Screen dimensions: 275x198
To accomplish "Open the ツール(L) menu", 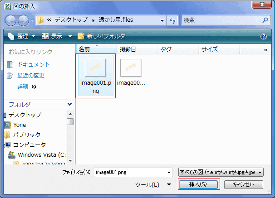I will (153, 185).
